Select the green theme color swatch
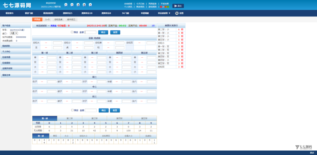This screenshot has width=317, height=155. click(x=168, y=7)
